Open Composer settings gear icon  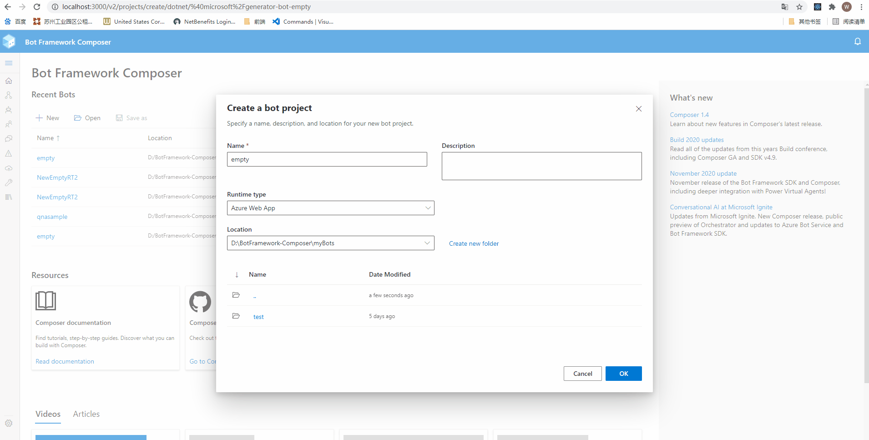click(9, 423)
